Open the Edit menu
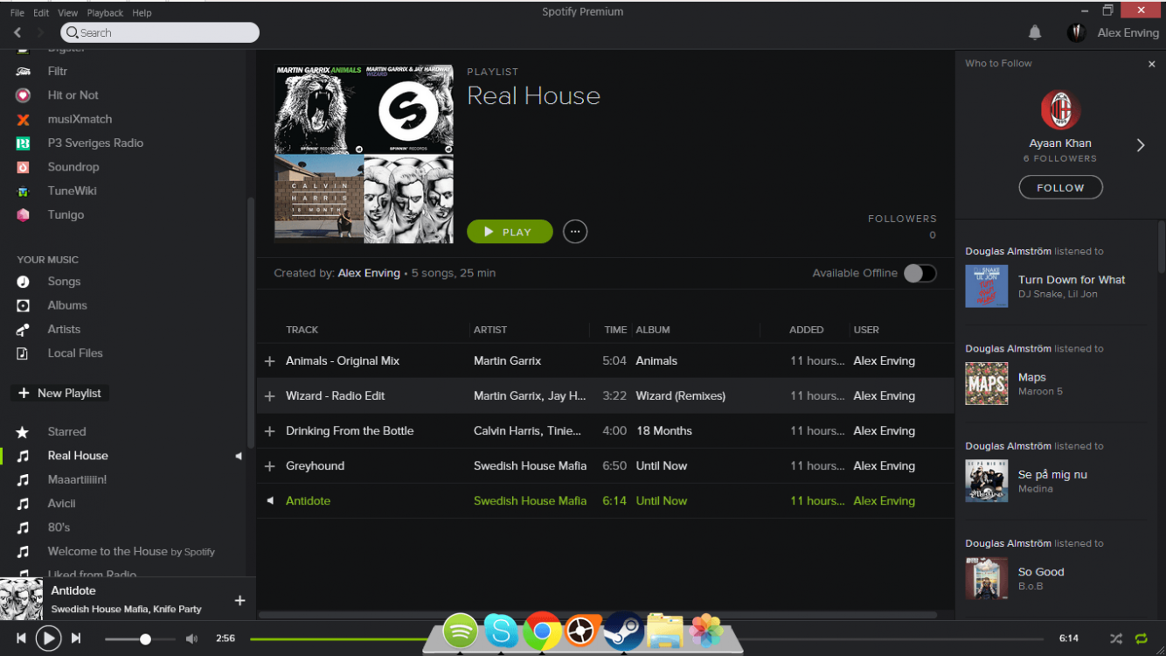This screenshot has height=656, width=1166. 41,13
